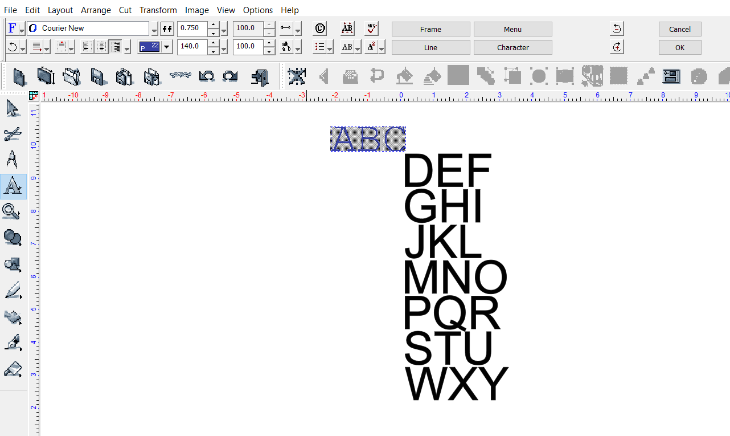The image size is (730, 436).
Task: Open dropdown beside 0.750 height field
Action: [224, 30]
